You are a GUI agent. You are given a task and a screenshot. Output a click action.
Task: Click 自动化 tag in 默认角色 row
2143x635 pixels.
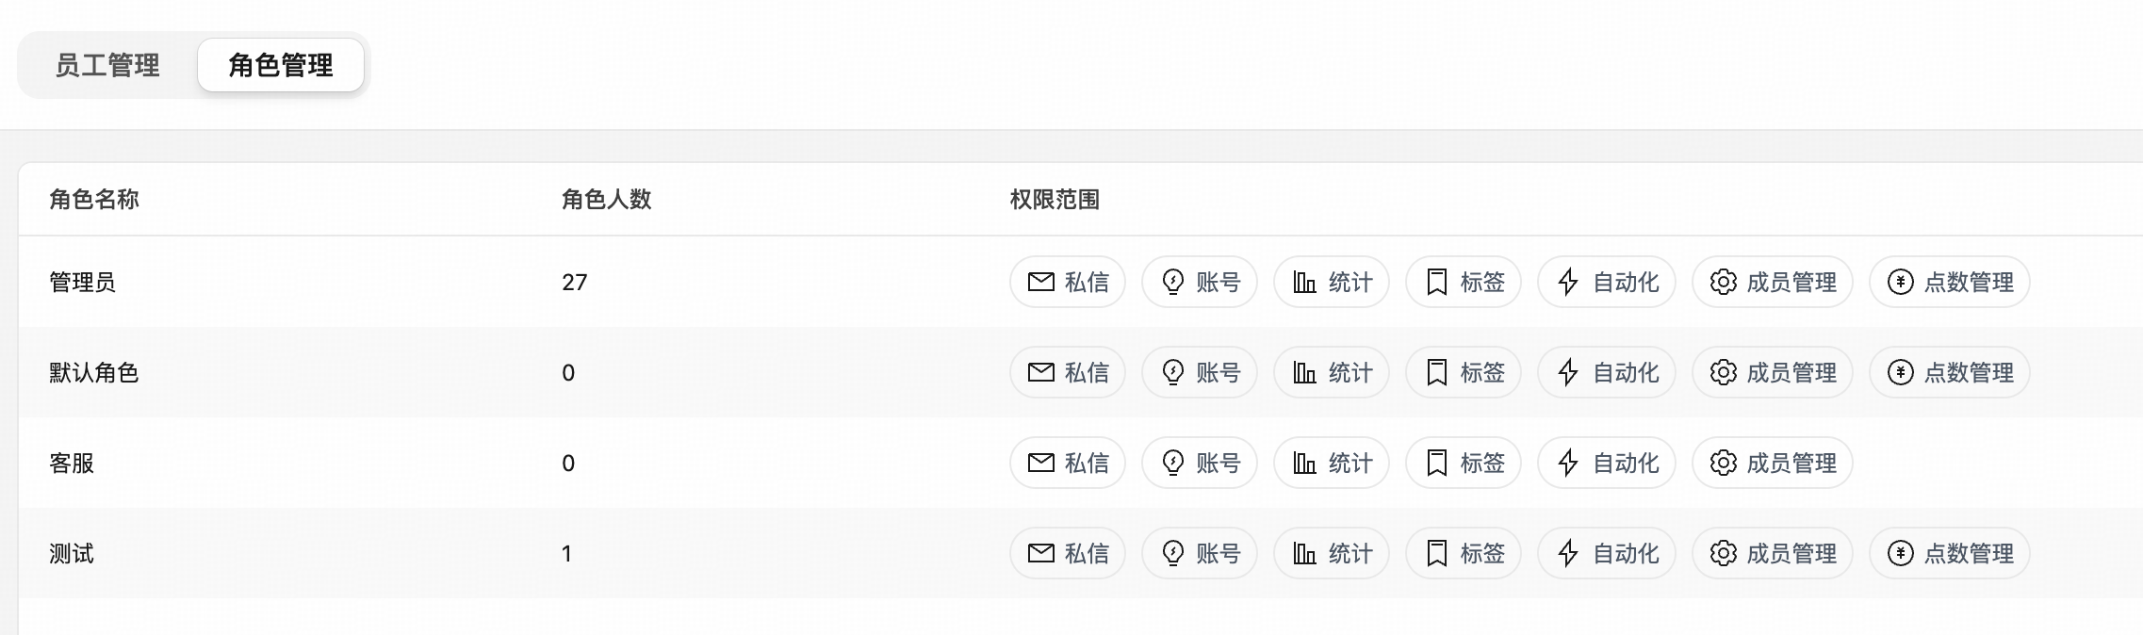[x=1606, y=373]
